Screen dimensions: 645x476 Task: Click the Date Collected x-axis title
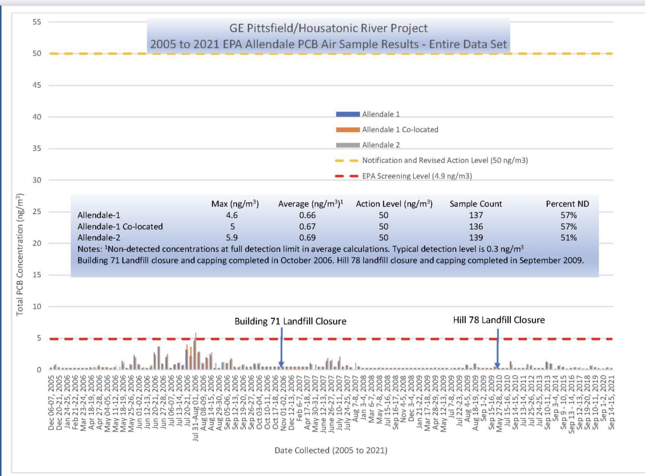pos(330,450)
